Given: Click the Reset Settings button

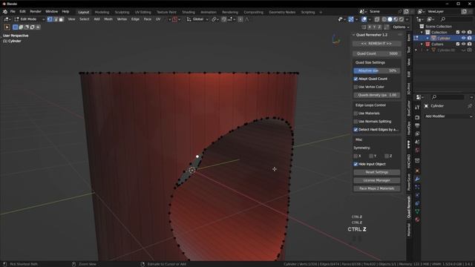Looking at the screenshot, I should click(x=376, y=172).
